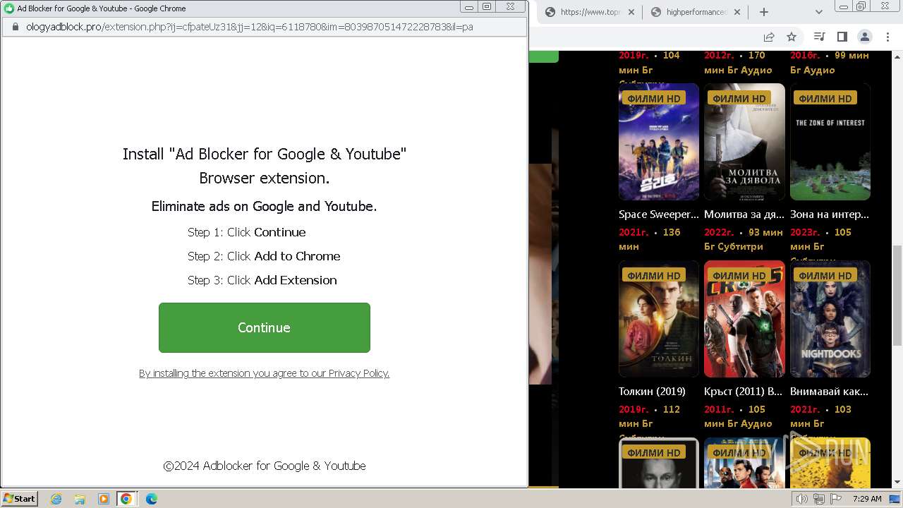Open a new tab with plus button
Image resolution: width=903 pixels, height=508 pixels.
(x=763, y=12)
